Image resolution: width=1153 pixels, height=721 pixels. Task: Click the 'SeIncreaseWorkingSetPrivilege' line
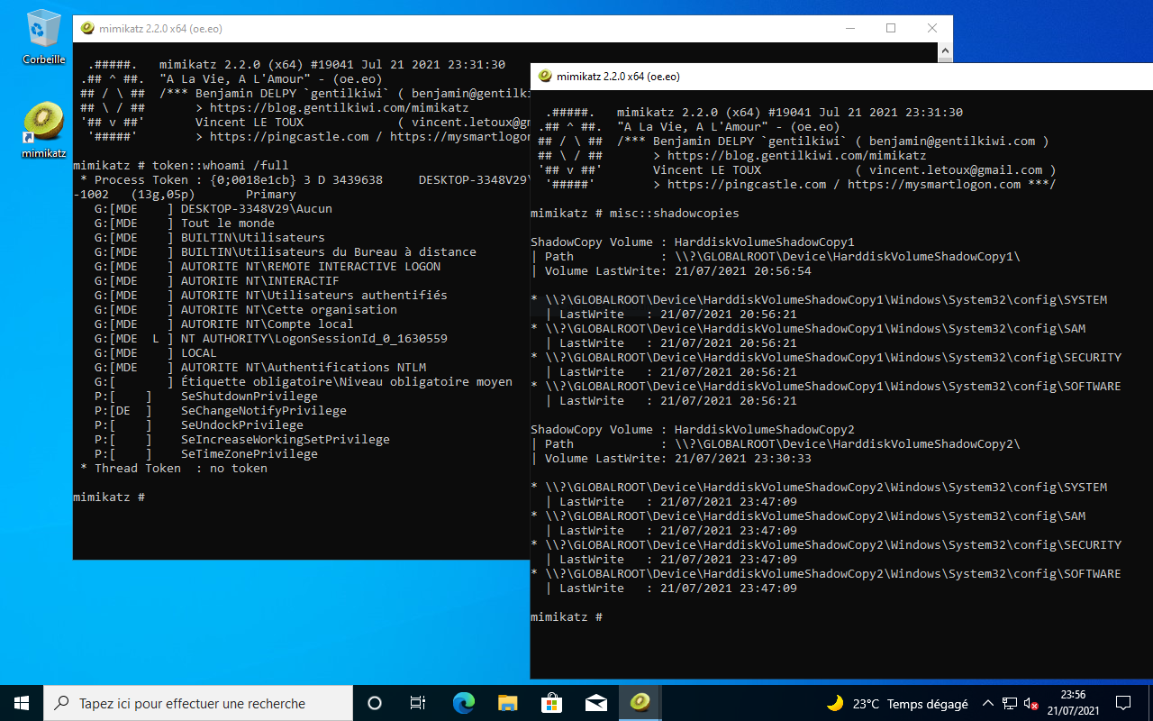(x=242, y=440)
